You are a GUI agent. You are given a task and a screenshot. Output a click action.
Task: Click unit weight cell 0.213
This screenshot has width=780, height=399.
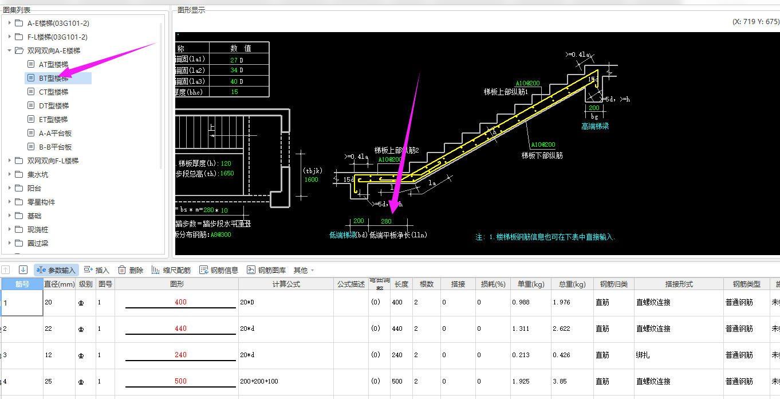(x=531, y=355)
